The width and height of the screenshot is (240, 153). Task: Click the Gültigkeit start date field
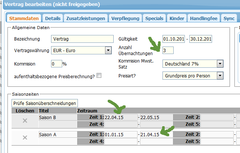pyautogui.click(x=174, y=39)
